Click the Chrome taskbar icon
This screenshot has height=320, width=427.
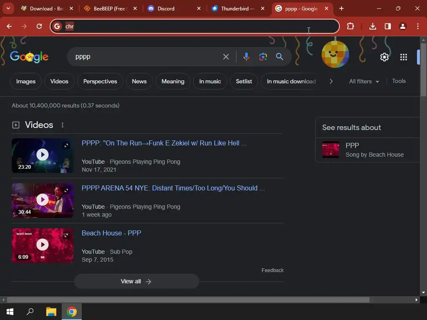coord(72,312)
